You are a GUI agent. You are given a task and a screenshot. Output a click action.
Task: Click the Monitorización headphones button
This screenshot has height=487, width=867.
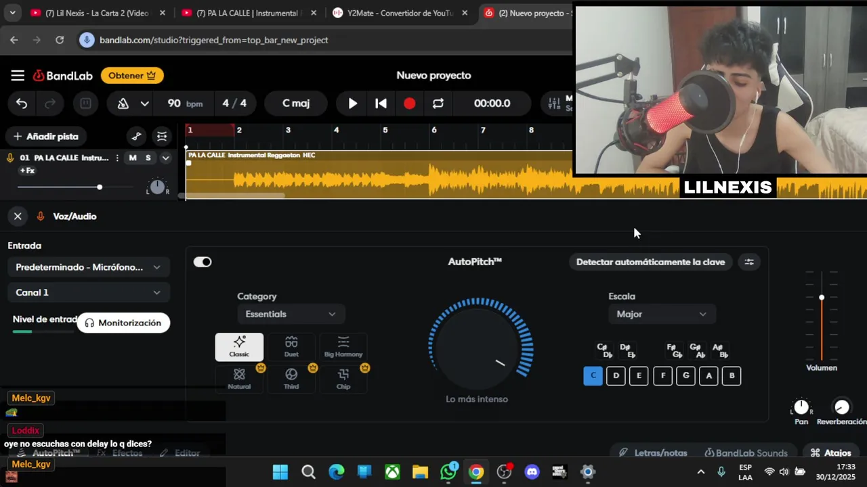pos(123,323)
